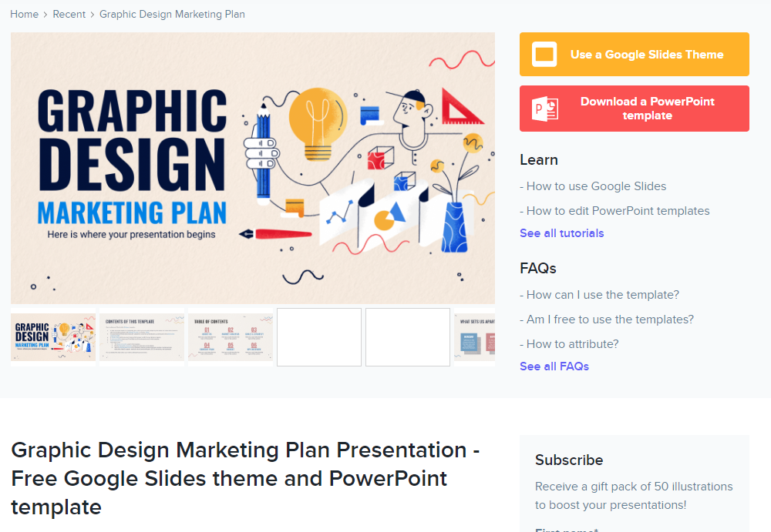
Task: Click the Subscribe heading
Action: pos(569,460)
